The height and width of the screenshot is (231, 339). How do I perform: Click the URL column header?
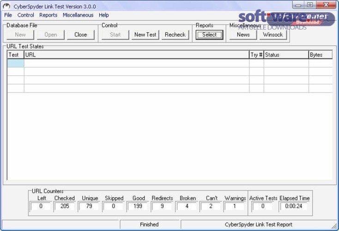[x=137, y=55]
